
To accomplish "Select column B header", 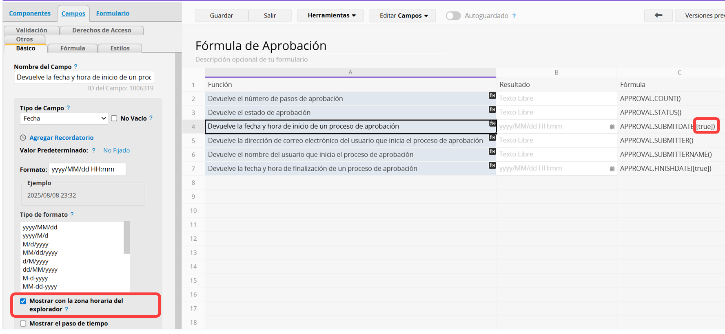I will tap(556, 72).
